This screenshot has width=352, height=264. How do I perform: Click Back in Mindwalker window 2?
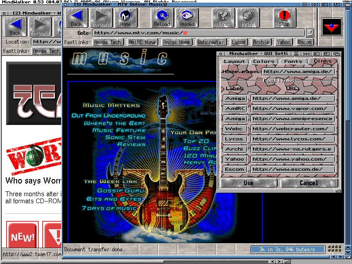[15, 27]
